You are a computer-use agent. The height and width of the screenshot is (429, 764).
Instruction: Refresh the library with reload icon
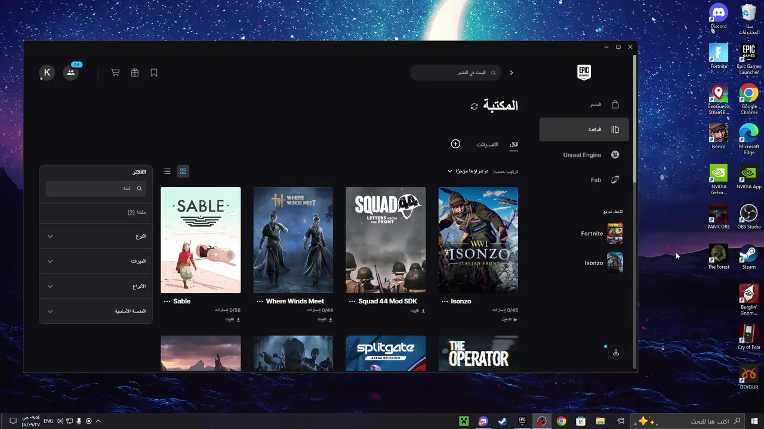click(474, 107)
